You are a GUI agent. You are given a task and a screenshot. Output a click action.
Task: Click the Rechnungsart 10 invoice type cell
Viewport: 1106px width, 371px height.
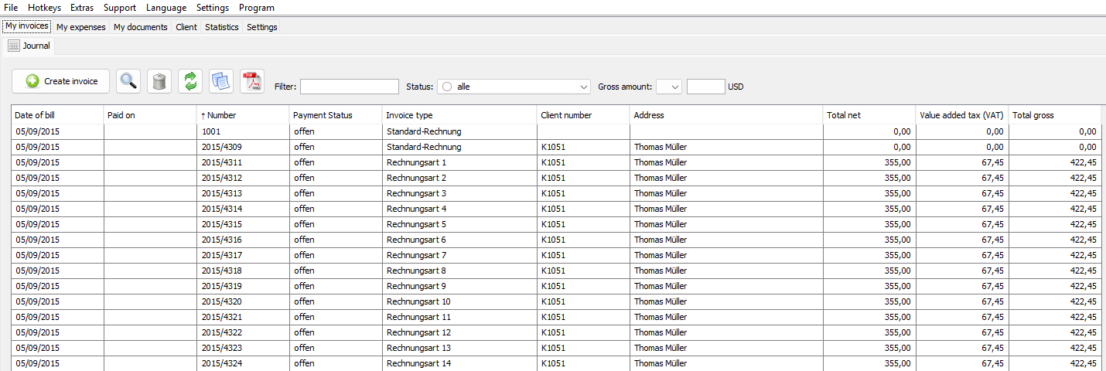coord(459,301)
